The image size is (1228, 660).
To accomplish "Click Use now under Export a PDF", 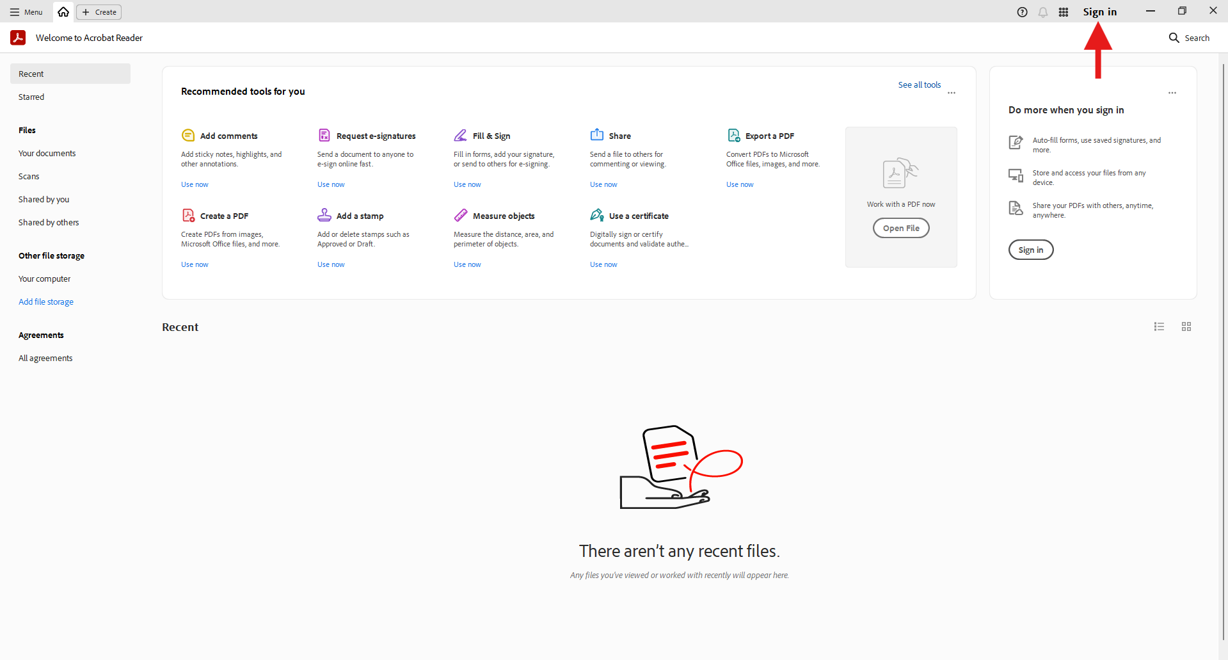I will click(x=740, y=184).
